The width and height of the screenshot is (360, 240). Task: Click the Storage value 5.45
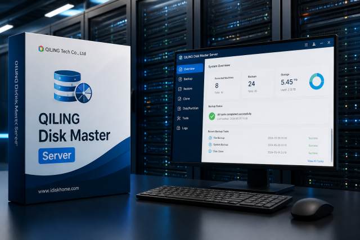(287, 82)
